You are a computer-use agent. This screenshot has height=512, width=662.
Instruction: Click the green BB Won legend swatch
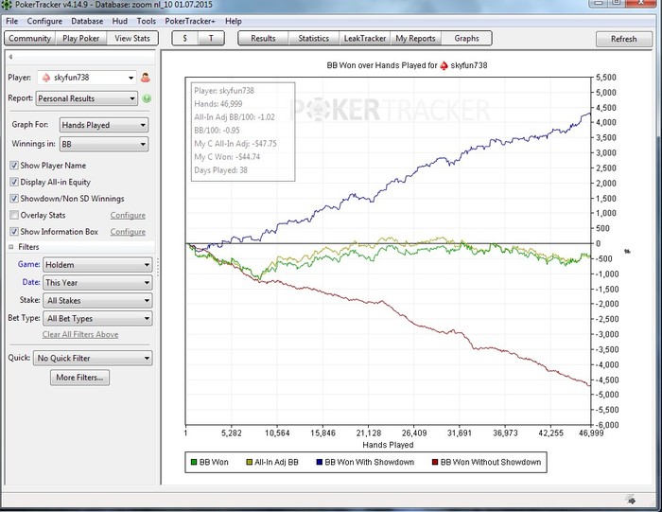(194, 462)
